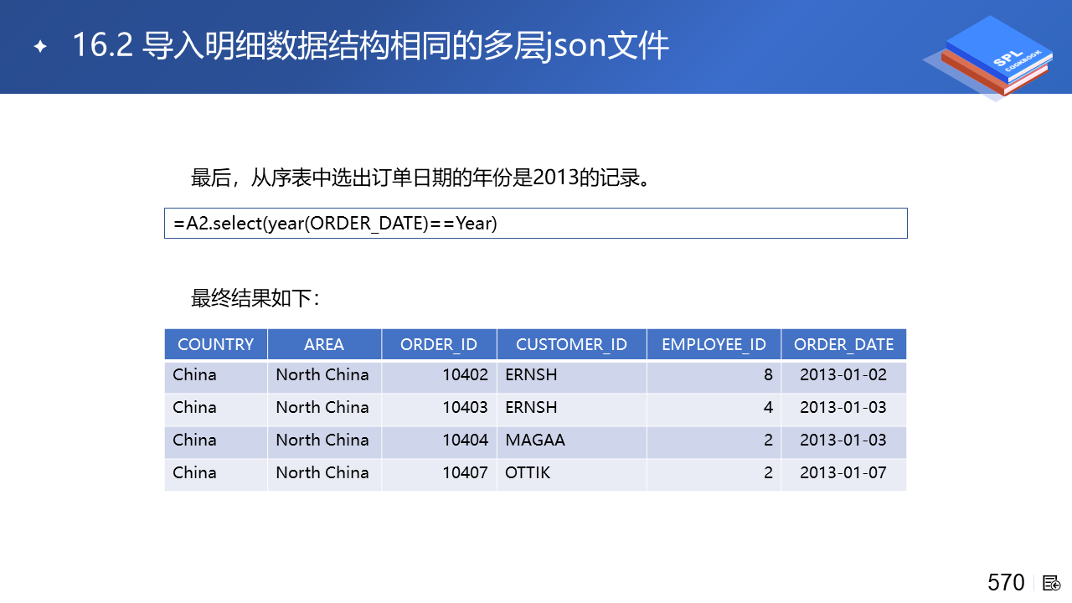The height and width of the screenshot is (603, 1072).
Task: Select the CUSTOMER_ID column header
Action: point(572,344)
